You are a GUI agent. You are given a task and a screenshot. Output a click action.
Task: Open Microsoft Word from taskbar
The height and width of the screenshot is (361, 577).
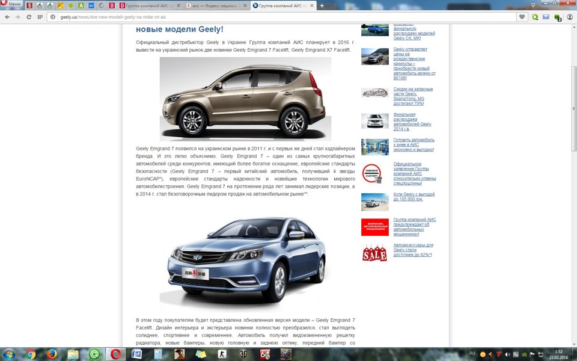coord(137,354)
